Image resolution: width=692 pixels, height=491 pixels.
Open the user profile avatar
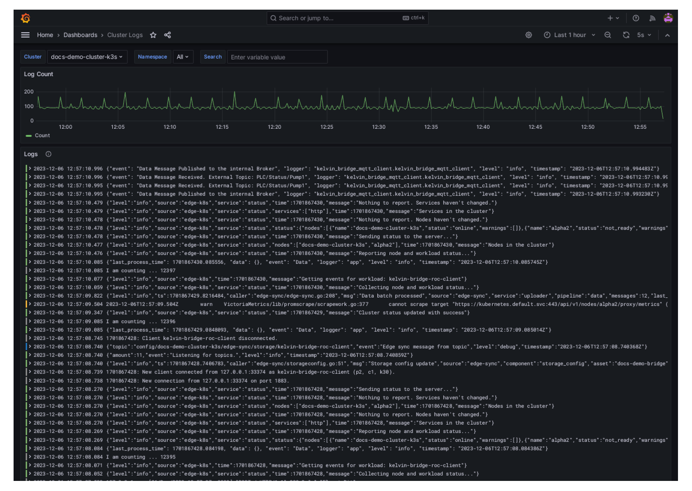coord(668,18)
